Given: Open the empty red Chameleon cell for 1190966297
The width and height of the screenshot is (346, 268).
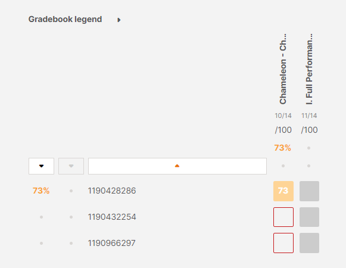Looking at the screenshot, I should pos(283,243).
